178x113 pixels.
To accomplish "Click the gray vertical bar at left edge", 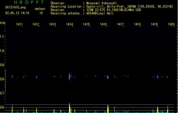I will click(5, 81).
